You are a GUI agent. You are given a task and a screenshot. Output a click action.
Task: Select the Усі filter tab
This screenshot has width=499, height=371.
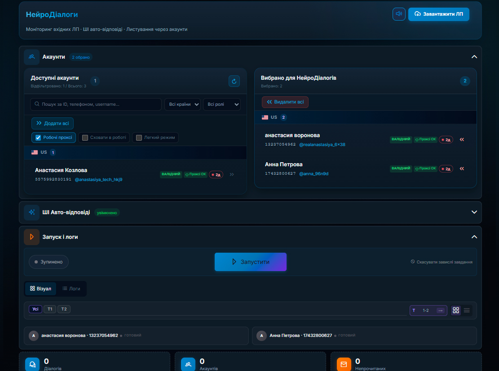[35, 309]
